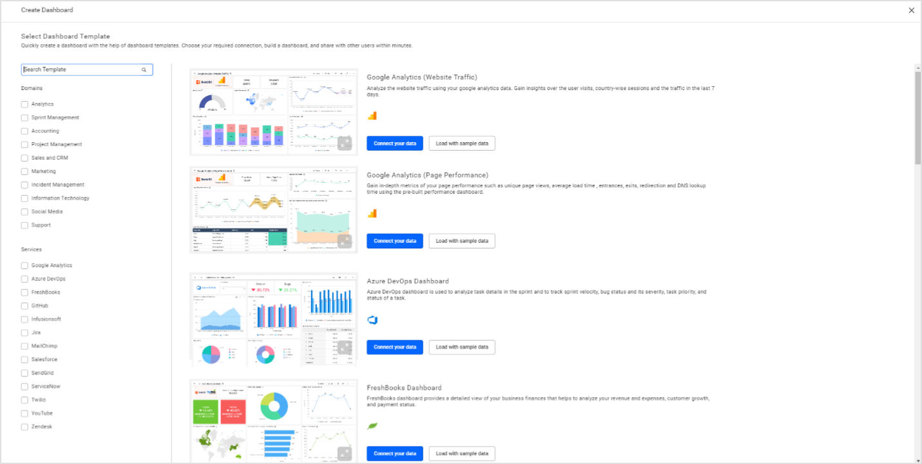Check the Support domain checkbox
The height and width of the screenshot is (464, 922).
[x=24, y=225]
